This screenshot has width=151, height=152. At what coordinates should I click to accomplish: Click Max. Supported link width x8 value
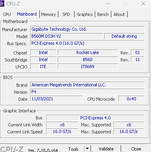129,125
